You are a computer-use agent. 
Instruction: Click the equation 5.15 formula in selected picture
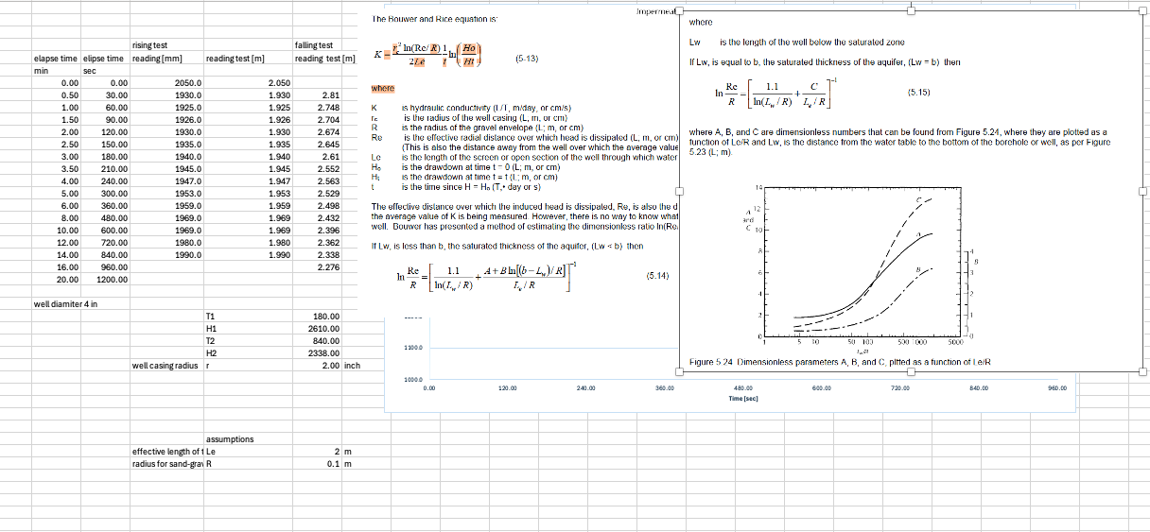(x=775, y=94)
